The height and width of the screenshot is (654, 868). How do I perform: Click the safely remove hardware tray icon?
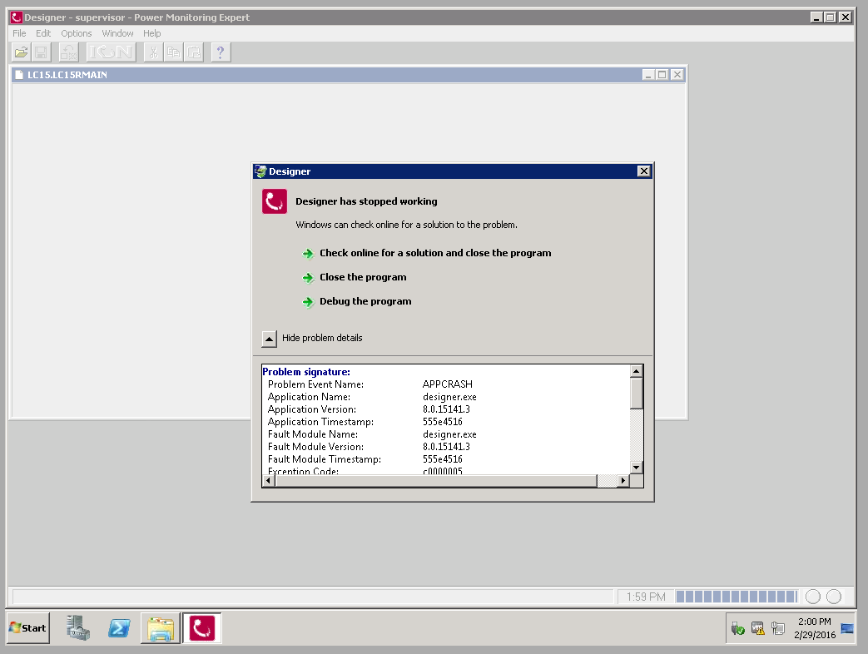pos(737,628)
